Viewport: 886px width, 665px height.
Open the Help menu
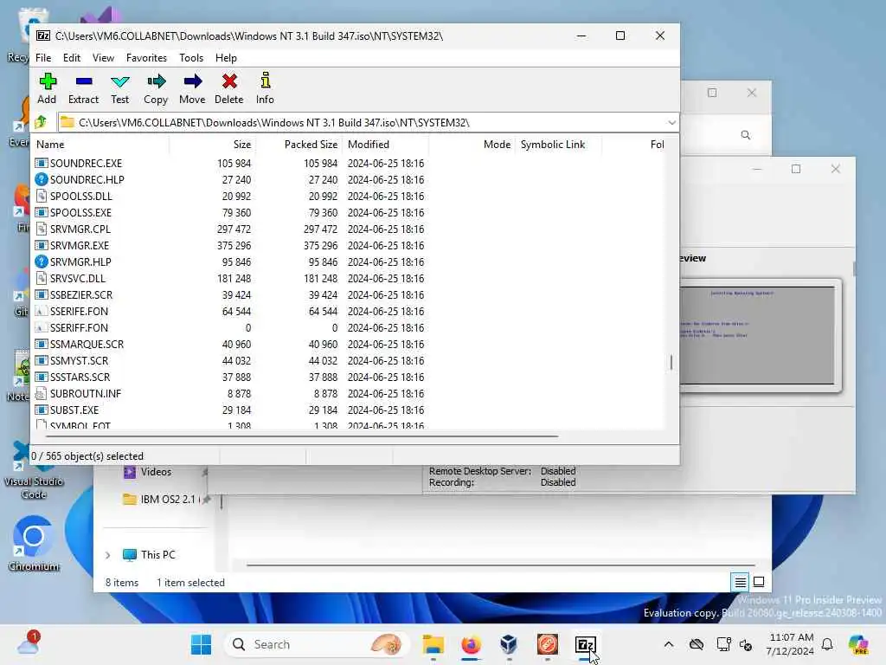[x=226, y=58]
